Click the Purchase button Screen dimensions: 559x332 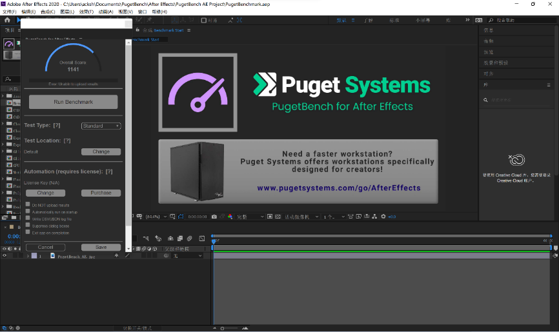(101, 193)
